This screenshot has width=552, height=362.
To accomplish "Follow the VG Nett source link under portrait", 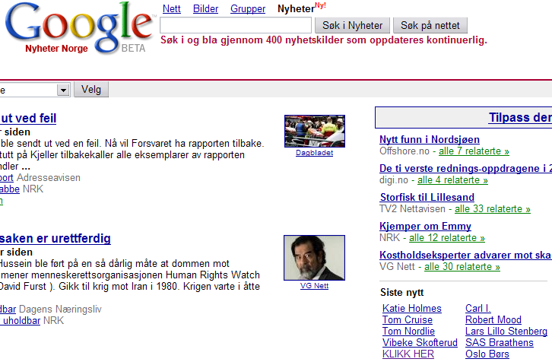I will tap(314, 286).
